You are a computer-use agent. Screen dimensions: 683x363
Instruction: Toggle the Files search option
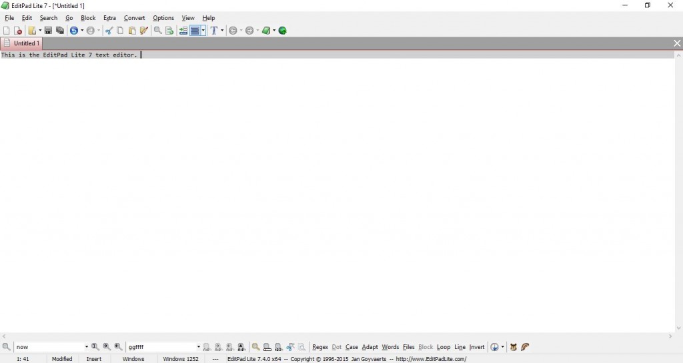(409, 347)
